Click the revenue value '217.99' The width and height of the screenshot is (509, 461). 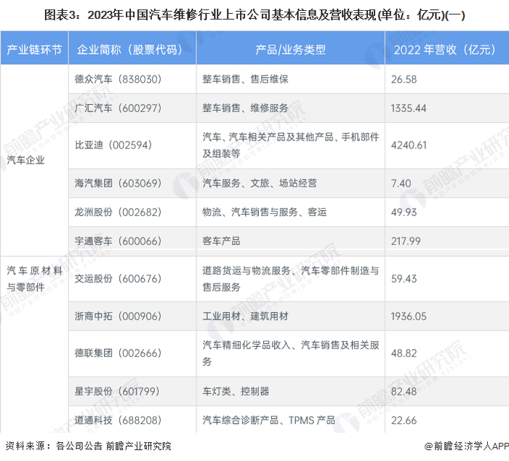(406, 241)
